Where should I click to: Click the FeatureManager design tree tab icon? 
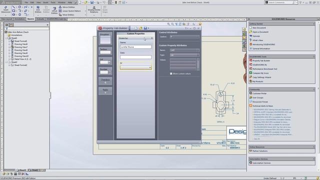click(x=6, y=25)
